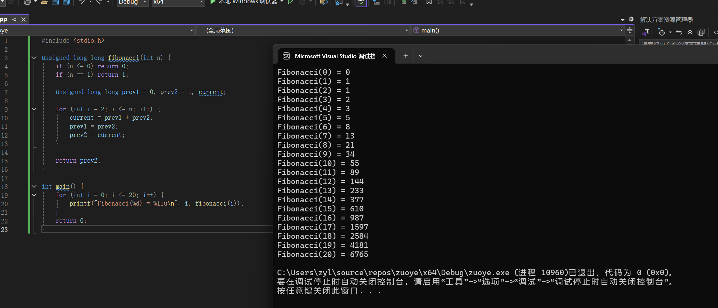This screenshot has height=308, width=718.
Task: Toggle show all files in Solution Explorer
Action: [x=701, y=32]
